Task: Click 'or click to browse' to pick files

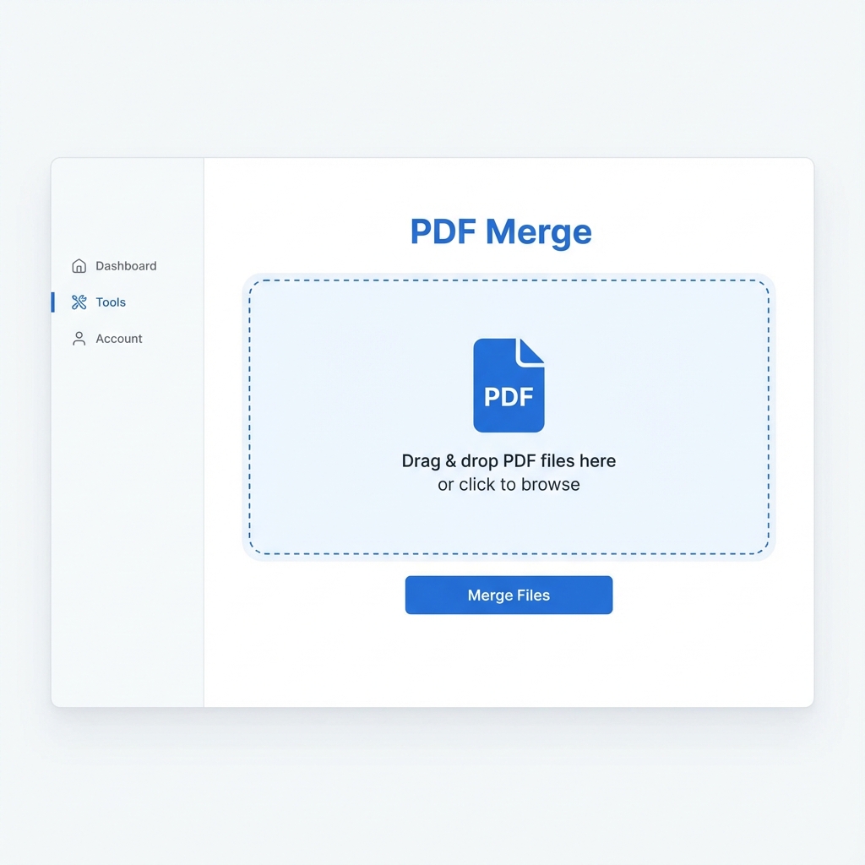Action: pos(509,484)
